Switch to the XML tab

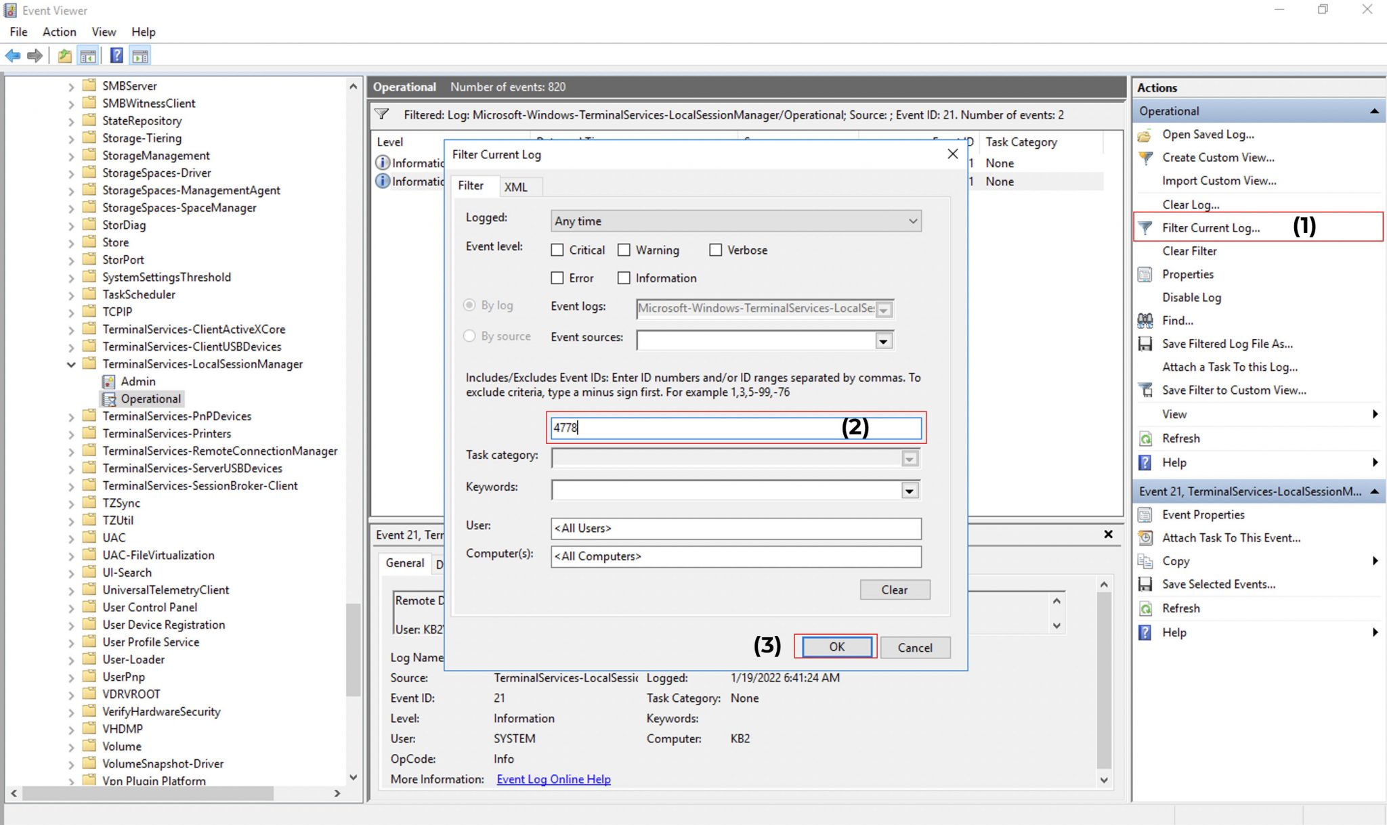click(517, 186)
